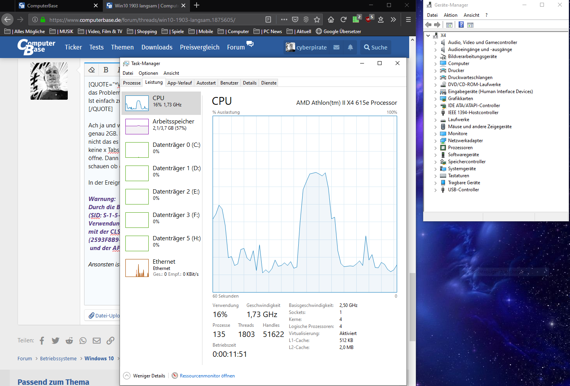Viewport: 570px width, 386px height.
Task: Switch to Details tab
Action: click(x=250, y=83)
